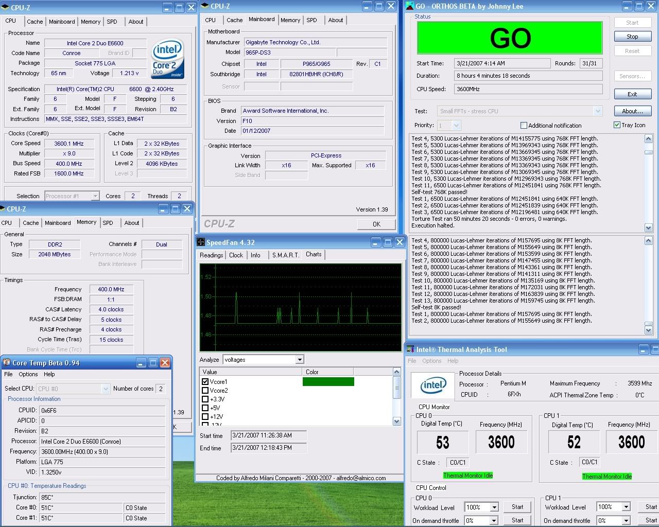Click Start for CPU 0 Workload Level
The width and height of the screenshot is (659, 527).
(x=517, y=507)
